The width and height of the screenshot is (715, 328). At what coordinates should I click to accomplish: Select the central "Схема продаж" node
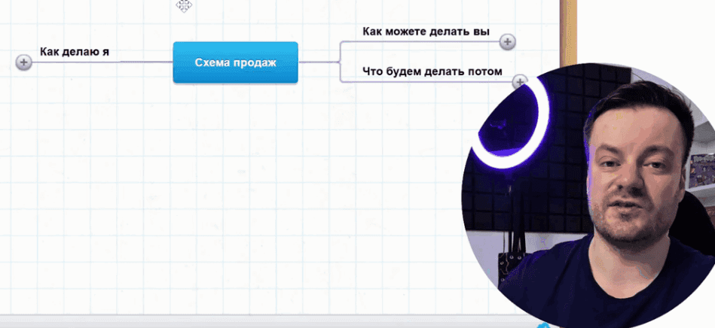click(235, 62)
